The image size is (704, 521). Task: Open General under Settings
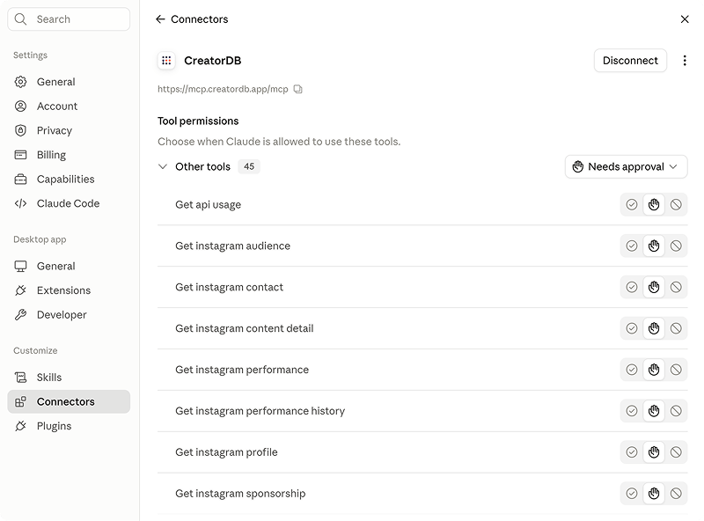[69, 82]
